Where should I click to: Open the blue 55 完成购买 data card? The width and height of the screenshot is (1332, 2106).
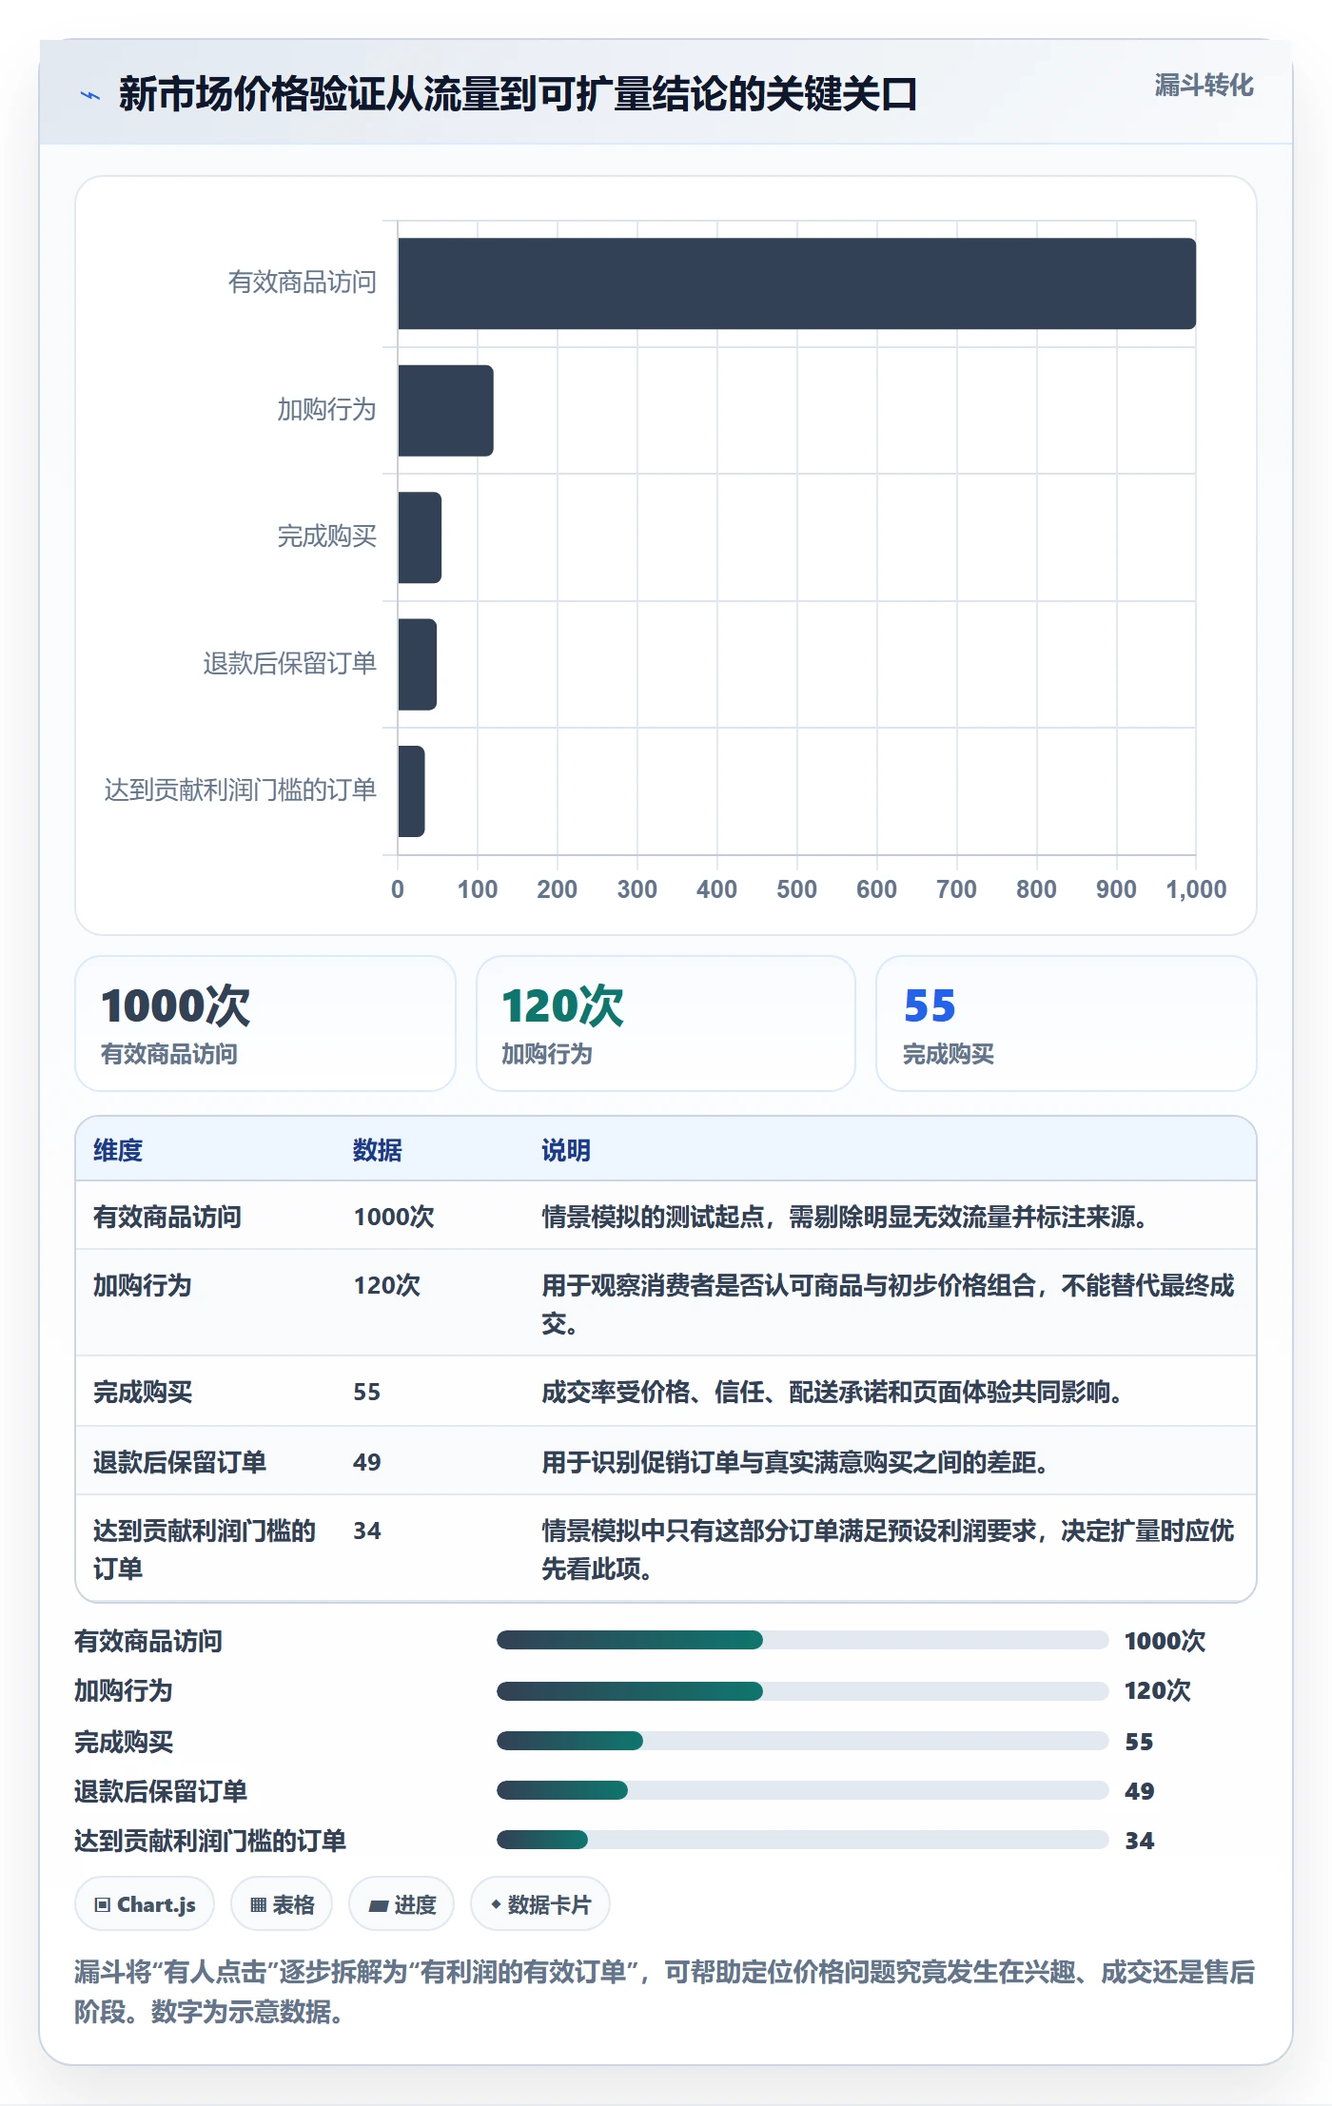[x=1066, y=1024]
